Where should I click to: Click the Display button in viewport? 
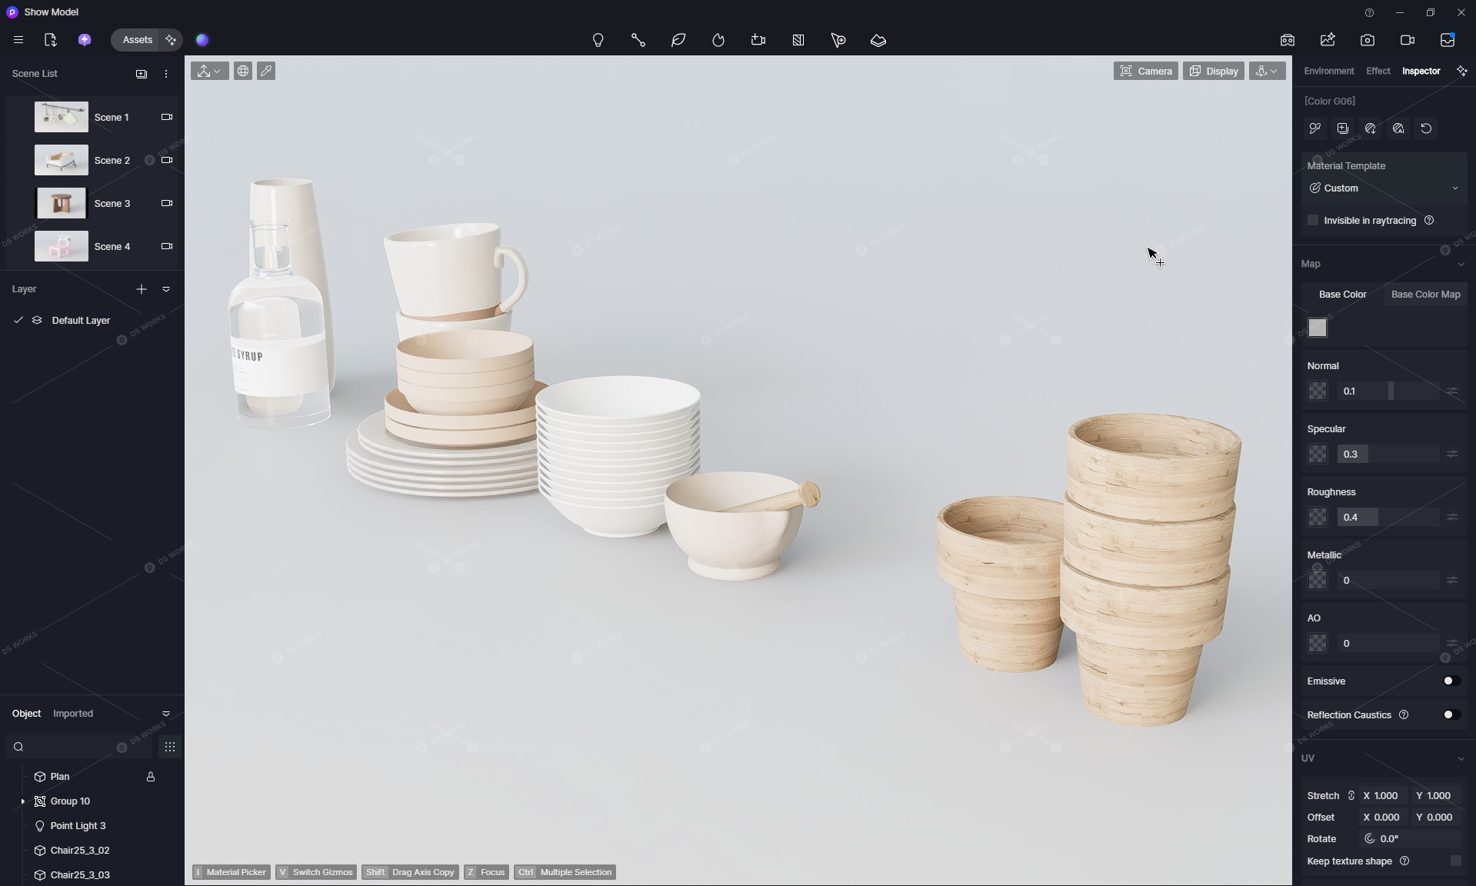(1213, 71)
